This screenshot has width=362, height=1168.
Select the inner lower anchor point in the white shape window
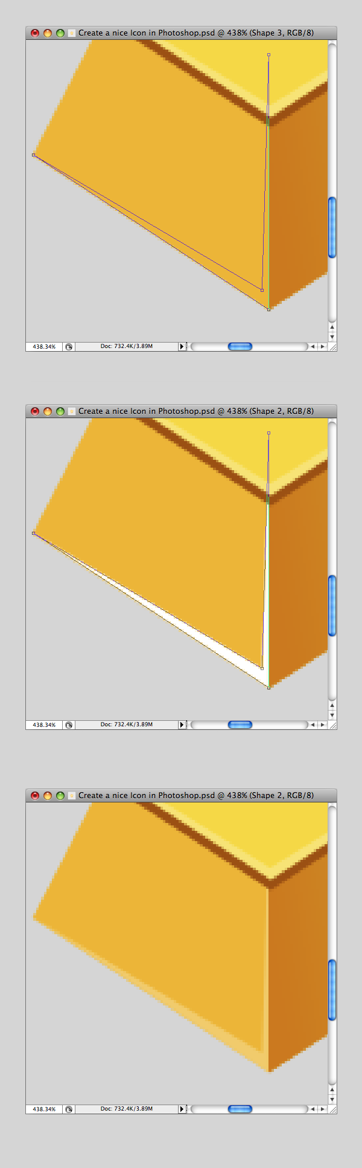(x=262, y=669)
